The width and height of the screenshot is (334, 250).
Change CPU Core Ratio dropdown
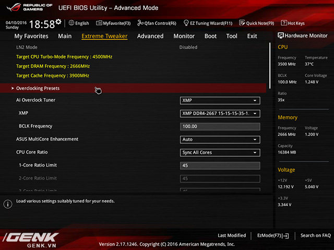220,153
